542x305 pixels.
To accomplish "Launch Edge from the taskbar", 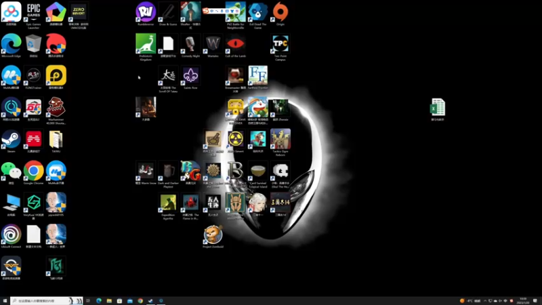I will (99, 301).
